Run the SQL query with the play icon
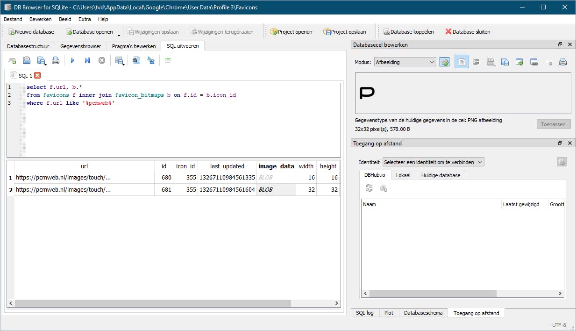The height and width of the screenshot is (331, 576). tap(72, 61)
